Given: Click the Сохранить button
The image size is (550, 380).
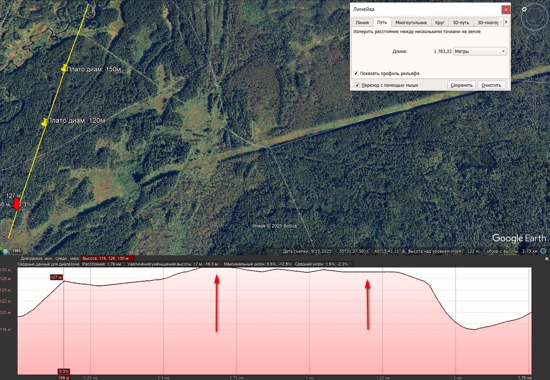Looking at the screenshot, I should click(462, 85).
